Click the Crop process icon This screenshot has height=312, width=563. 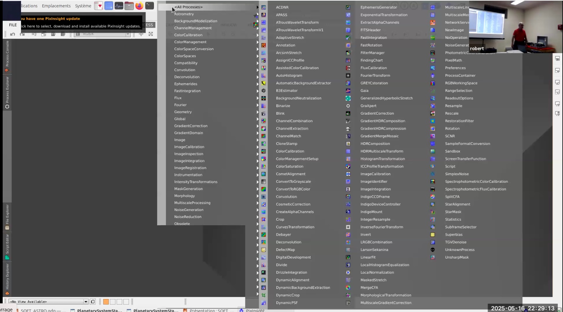click(263, 219)
